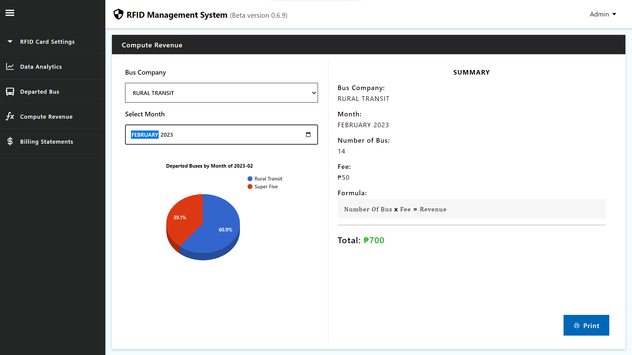Click the year 2023 in month field
The width and height of the screenshot is (632, 355).
167,135
